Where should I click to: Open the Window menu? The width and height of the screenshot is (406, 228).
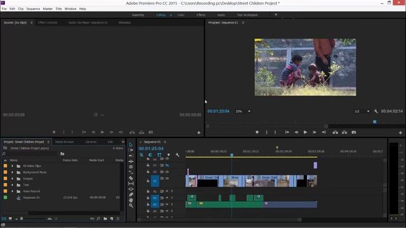pyautogui.click(x=70, y=9)
